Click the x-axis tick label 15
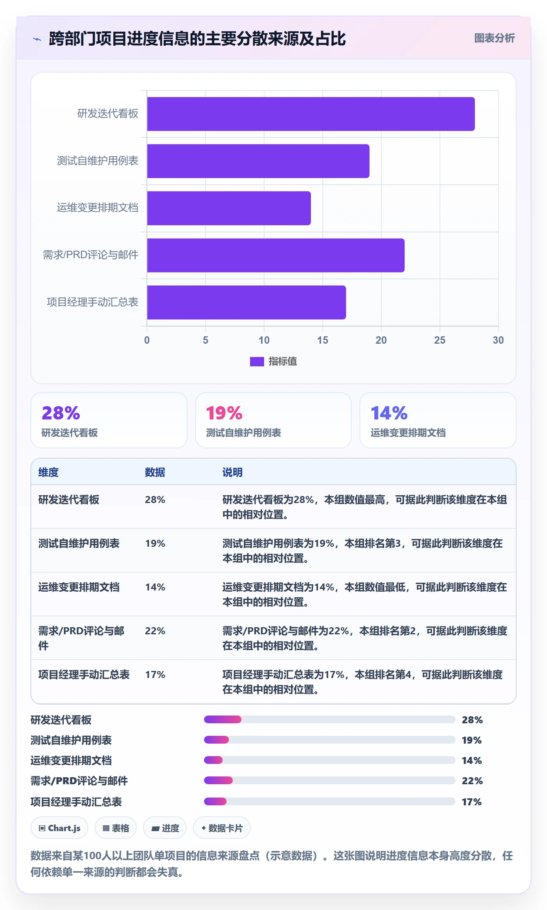Viewport: 547px width, 910px height. pos(323,340)
